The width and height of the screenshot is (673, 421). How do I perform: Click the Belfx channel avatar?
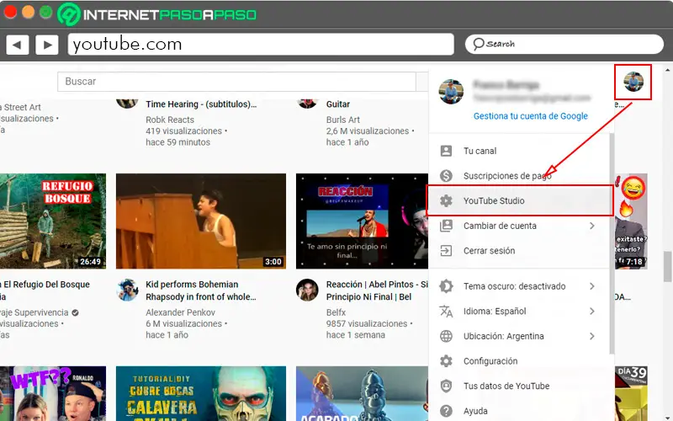[307, 290]
